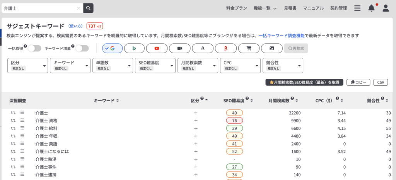
Task: Select the image search source button
Action: [271, 48]
